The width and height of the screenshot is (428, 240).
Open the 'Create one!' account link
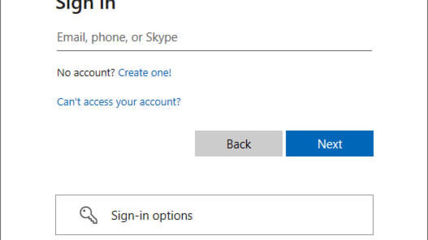click(x=144, y=73)
